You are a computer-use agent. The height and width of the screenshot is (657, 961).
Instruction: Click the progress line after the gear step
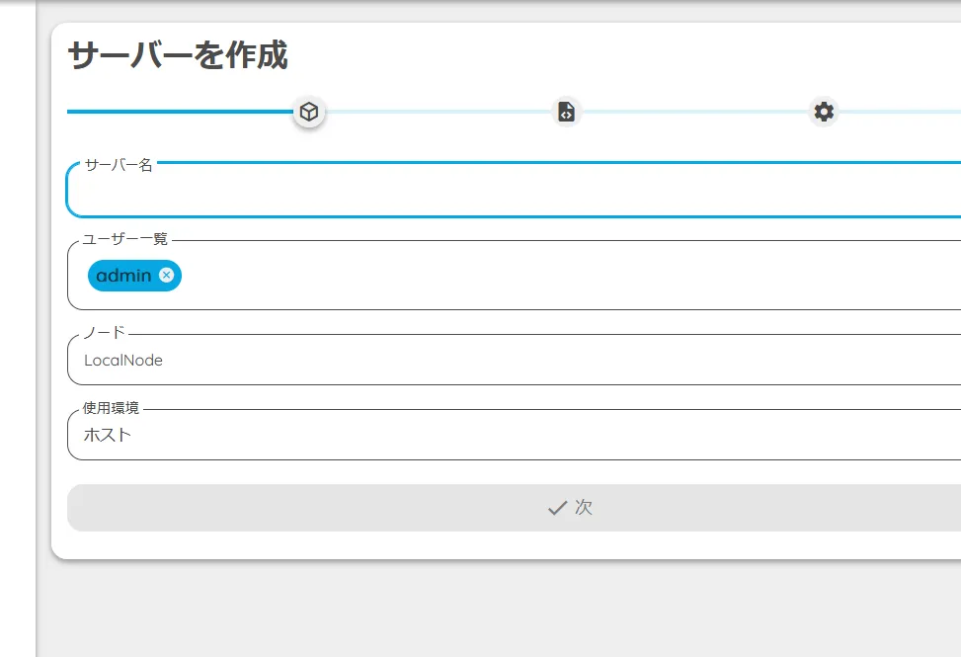point(899,112)
